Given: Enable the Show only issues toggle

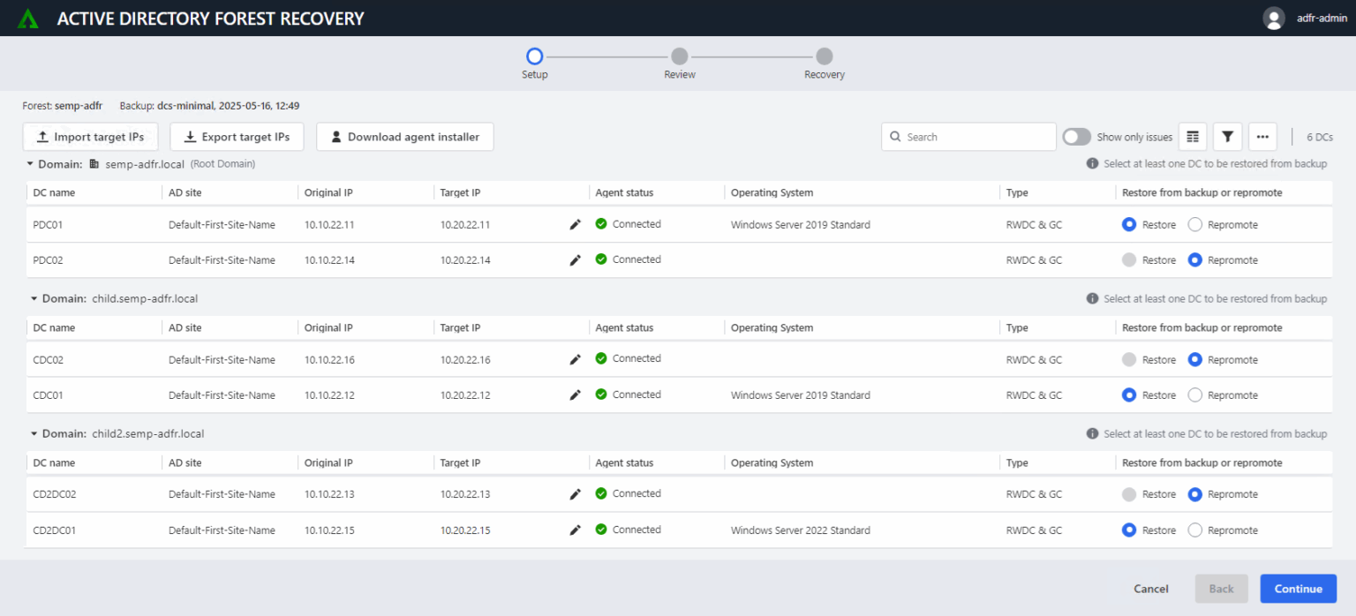Looking at the screenshot, I should tap(1076, 137).
